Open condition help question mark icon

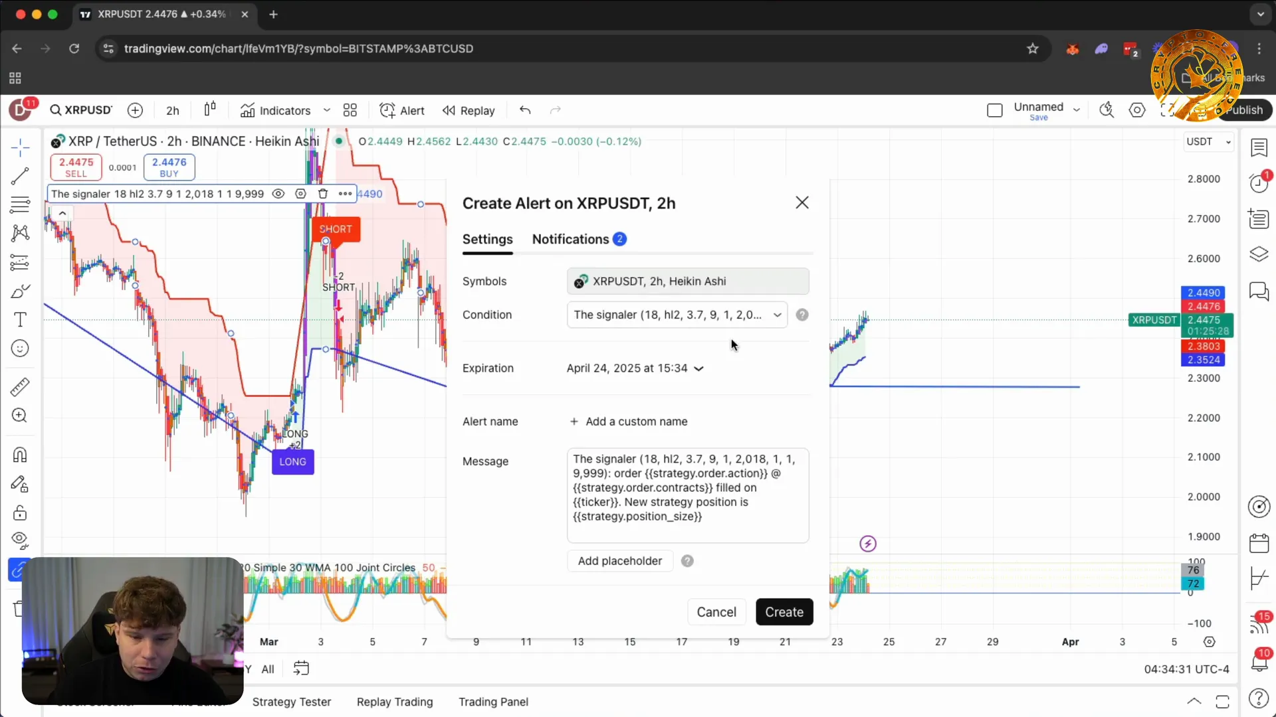pos(801,315)
